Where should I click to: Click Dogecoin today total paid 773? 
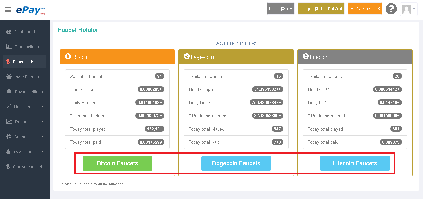277,142
